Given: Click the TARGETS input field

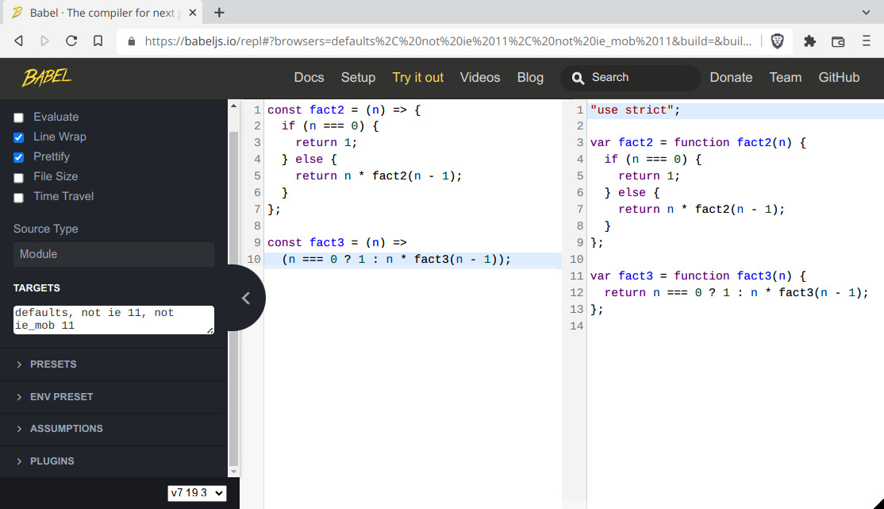Looking at the screenshot, I should pyautogui.click(x=113, y=319).
